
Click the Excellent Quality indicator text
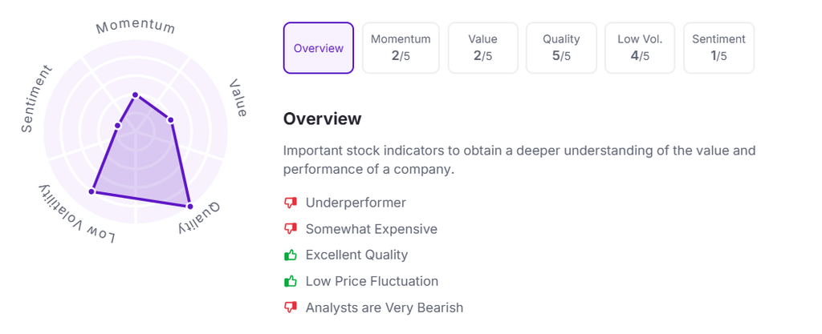[x=356, y=256]
